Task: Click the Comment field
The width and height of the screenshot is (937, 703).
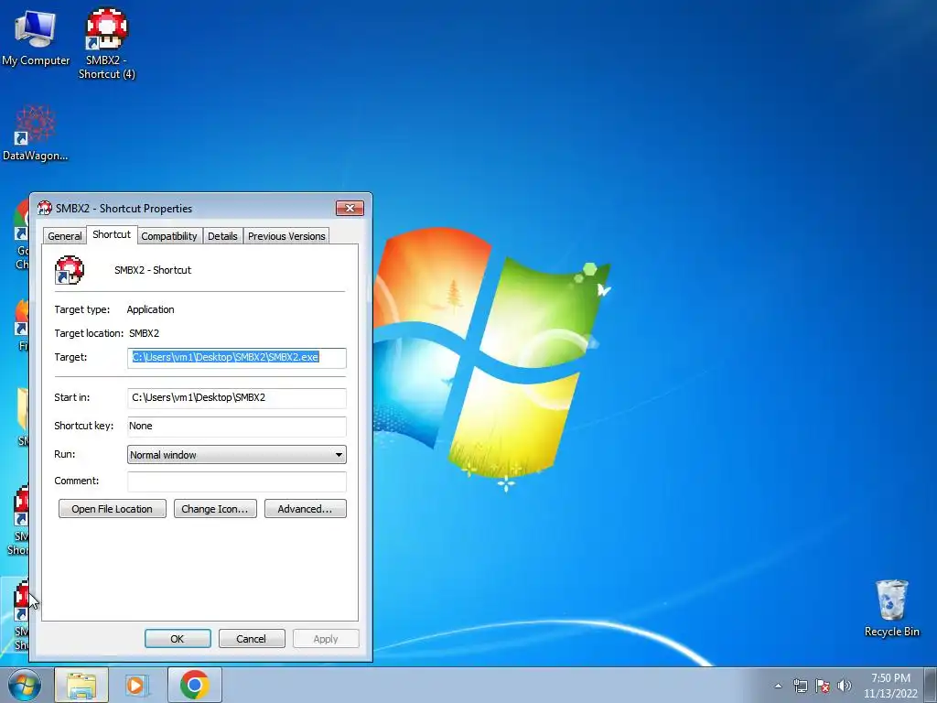Action: click(x=237, y=481)
